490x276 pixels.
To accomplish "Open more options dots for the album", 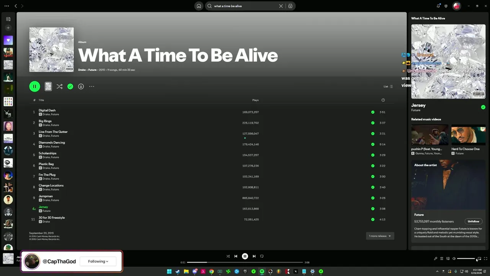I will (91, 87).
